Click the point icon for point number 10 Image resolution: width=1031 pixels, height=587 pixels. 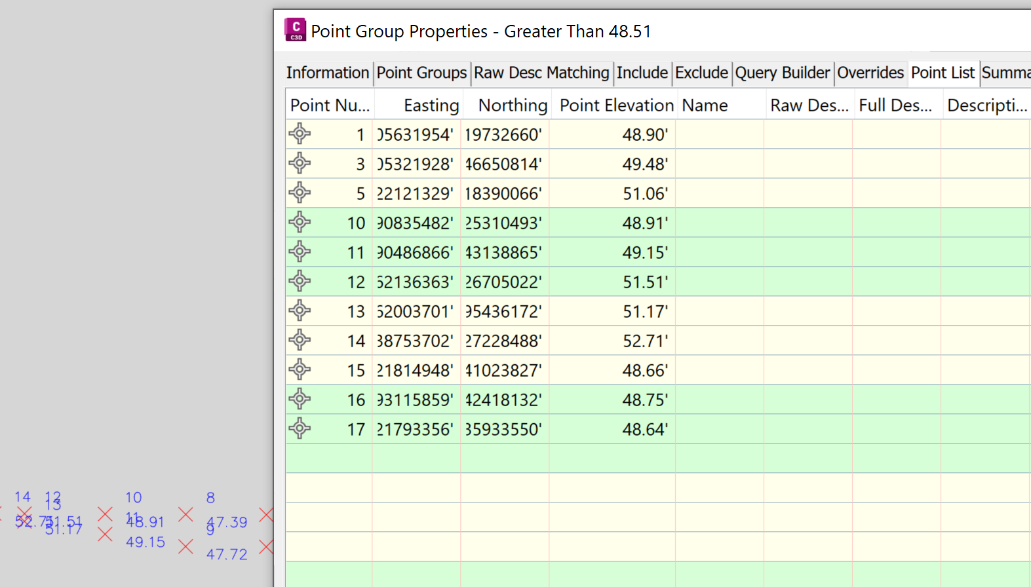pyautogui.click(x=300, y=222)
